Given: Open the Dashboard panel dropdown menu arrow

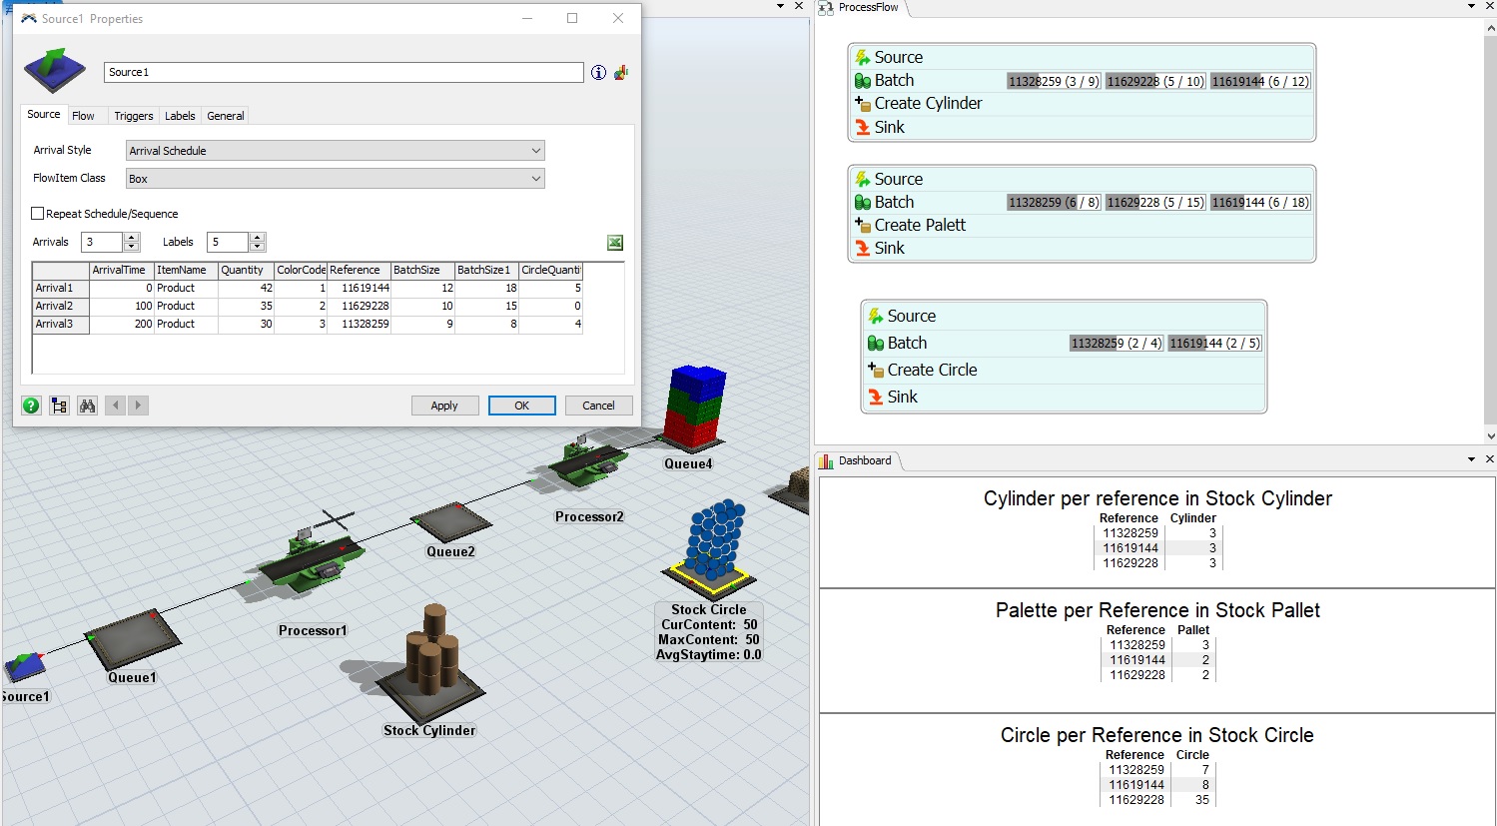Looking at the screenshot, I should click(x=1471, y=459).
